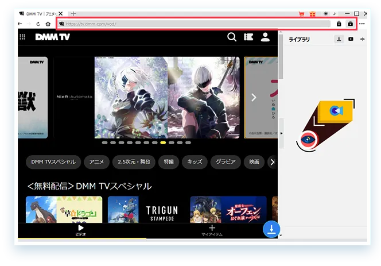Image resolution: width=381 pixels, height=266 pixels.
Task: Show video list icon in ライブラリ panel
Action: pos(351,39)
